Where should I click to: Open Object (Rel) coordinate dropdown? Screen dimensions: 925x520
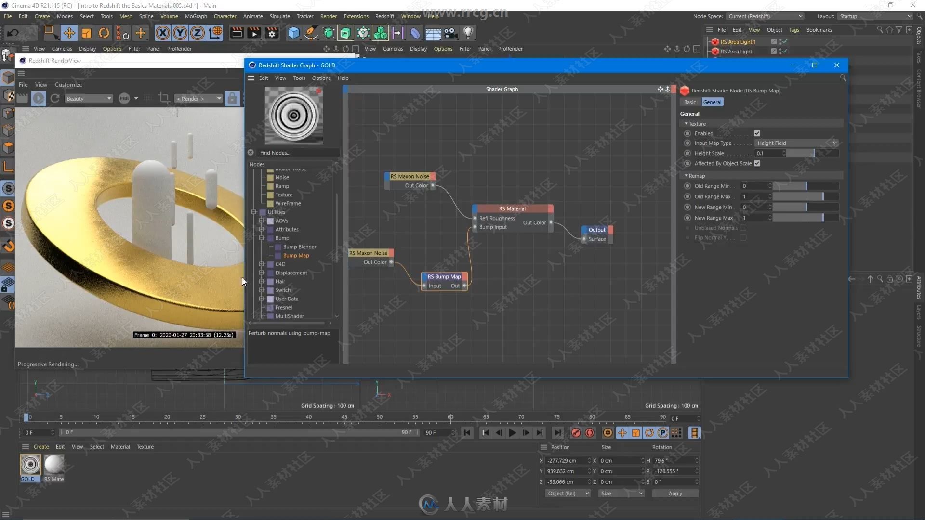568,494
